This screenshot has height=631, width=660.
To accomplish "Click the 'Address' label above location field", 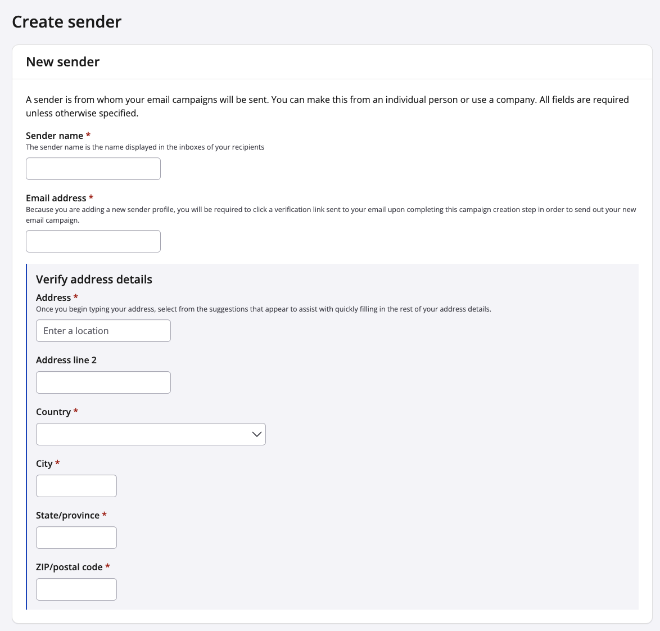I will click(53, 298).
